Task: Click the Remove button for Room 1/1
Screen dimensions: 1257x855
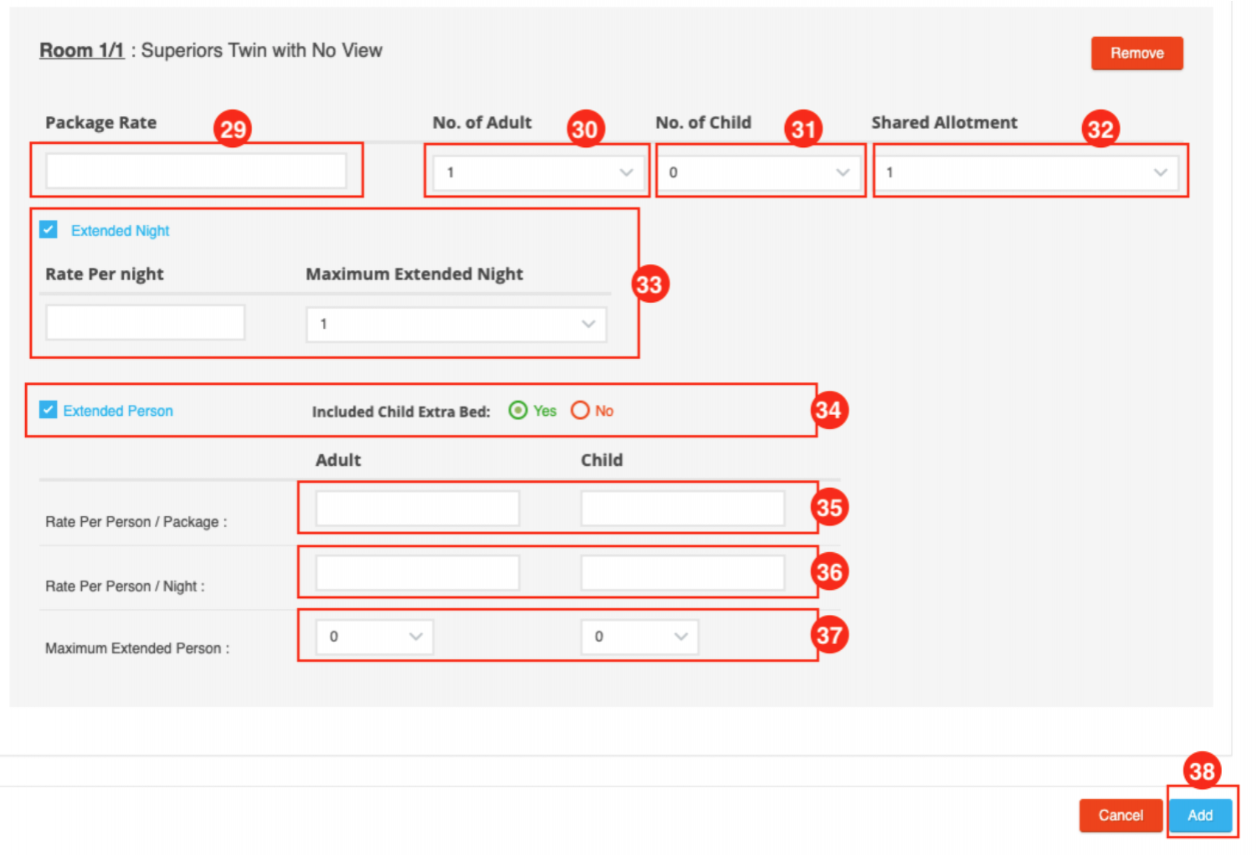Action: tap(1136, 53)
